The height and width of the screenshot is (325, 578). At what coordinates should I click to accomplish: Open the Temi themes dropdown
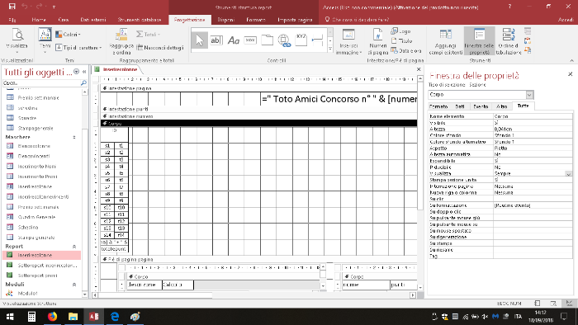pos(45,51)
